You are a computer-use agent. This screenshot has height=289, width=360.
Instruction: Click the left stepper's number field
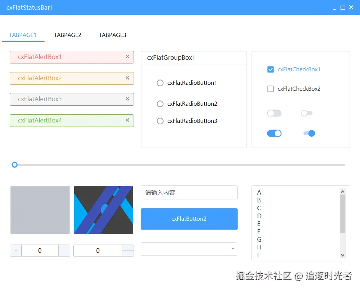pos(40,251)
